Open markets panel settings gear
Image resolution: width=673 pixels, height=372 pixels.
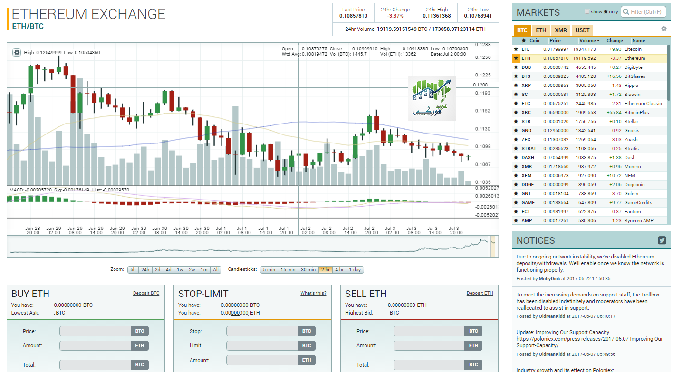tap(664, 29)
